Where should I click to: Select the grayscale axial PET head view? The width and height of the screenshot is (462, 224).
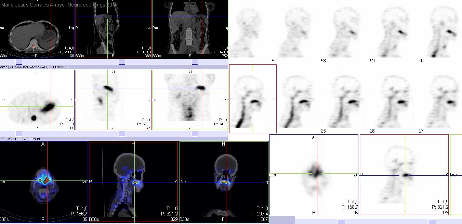pos(314,175)
